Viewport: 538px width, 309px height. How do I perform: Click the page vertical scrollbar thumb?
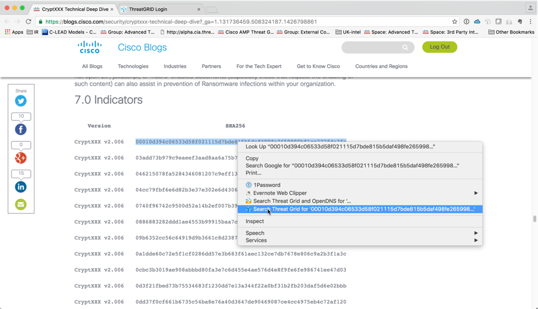(534, 219)
